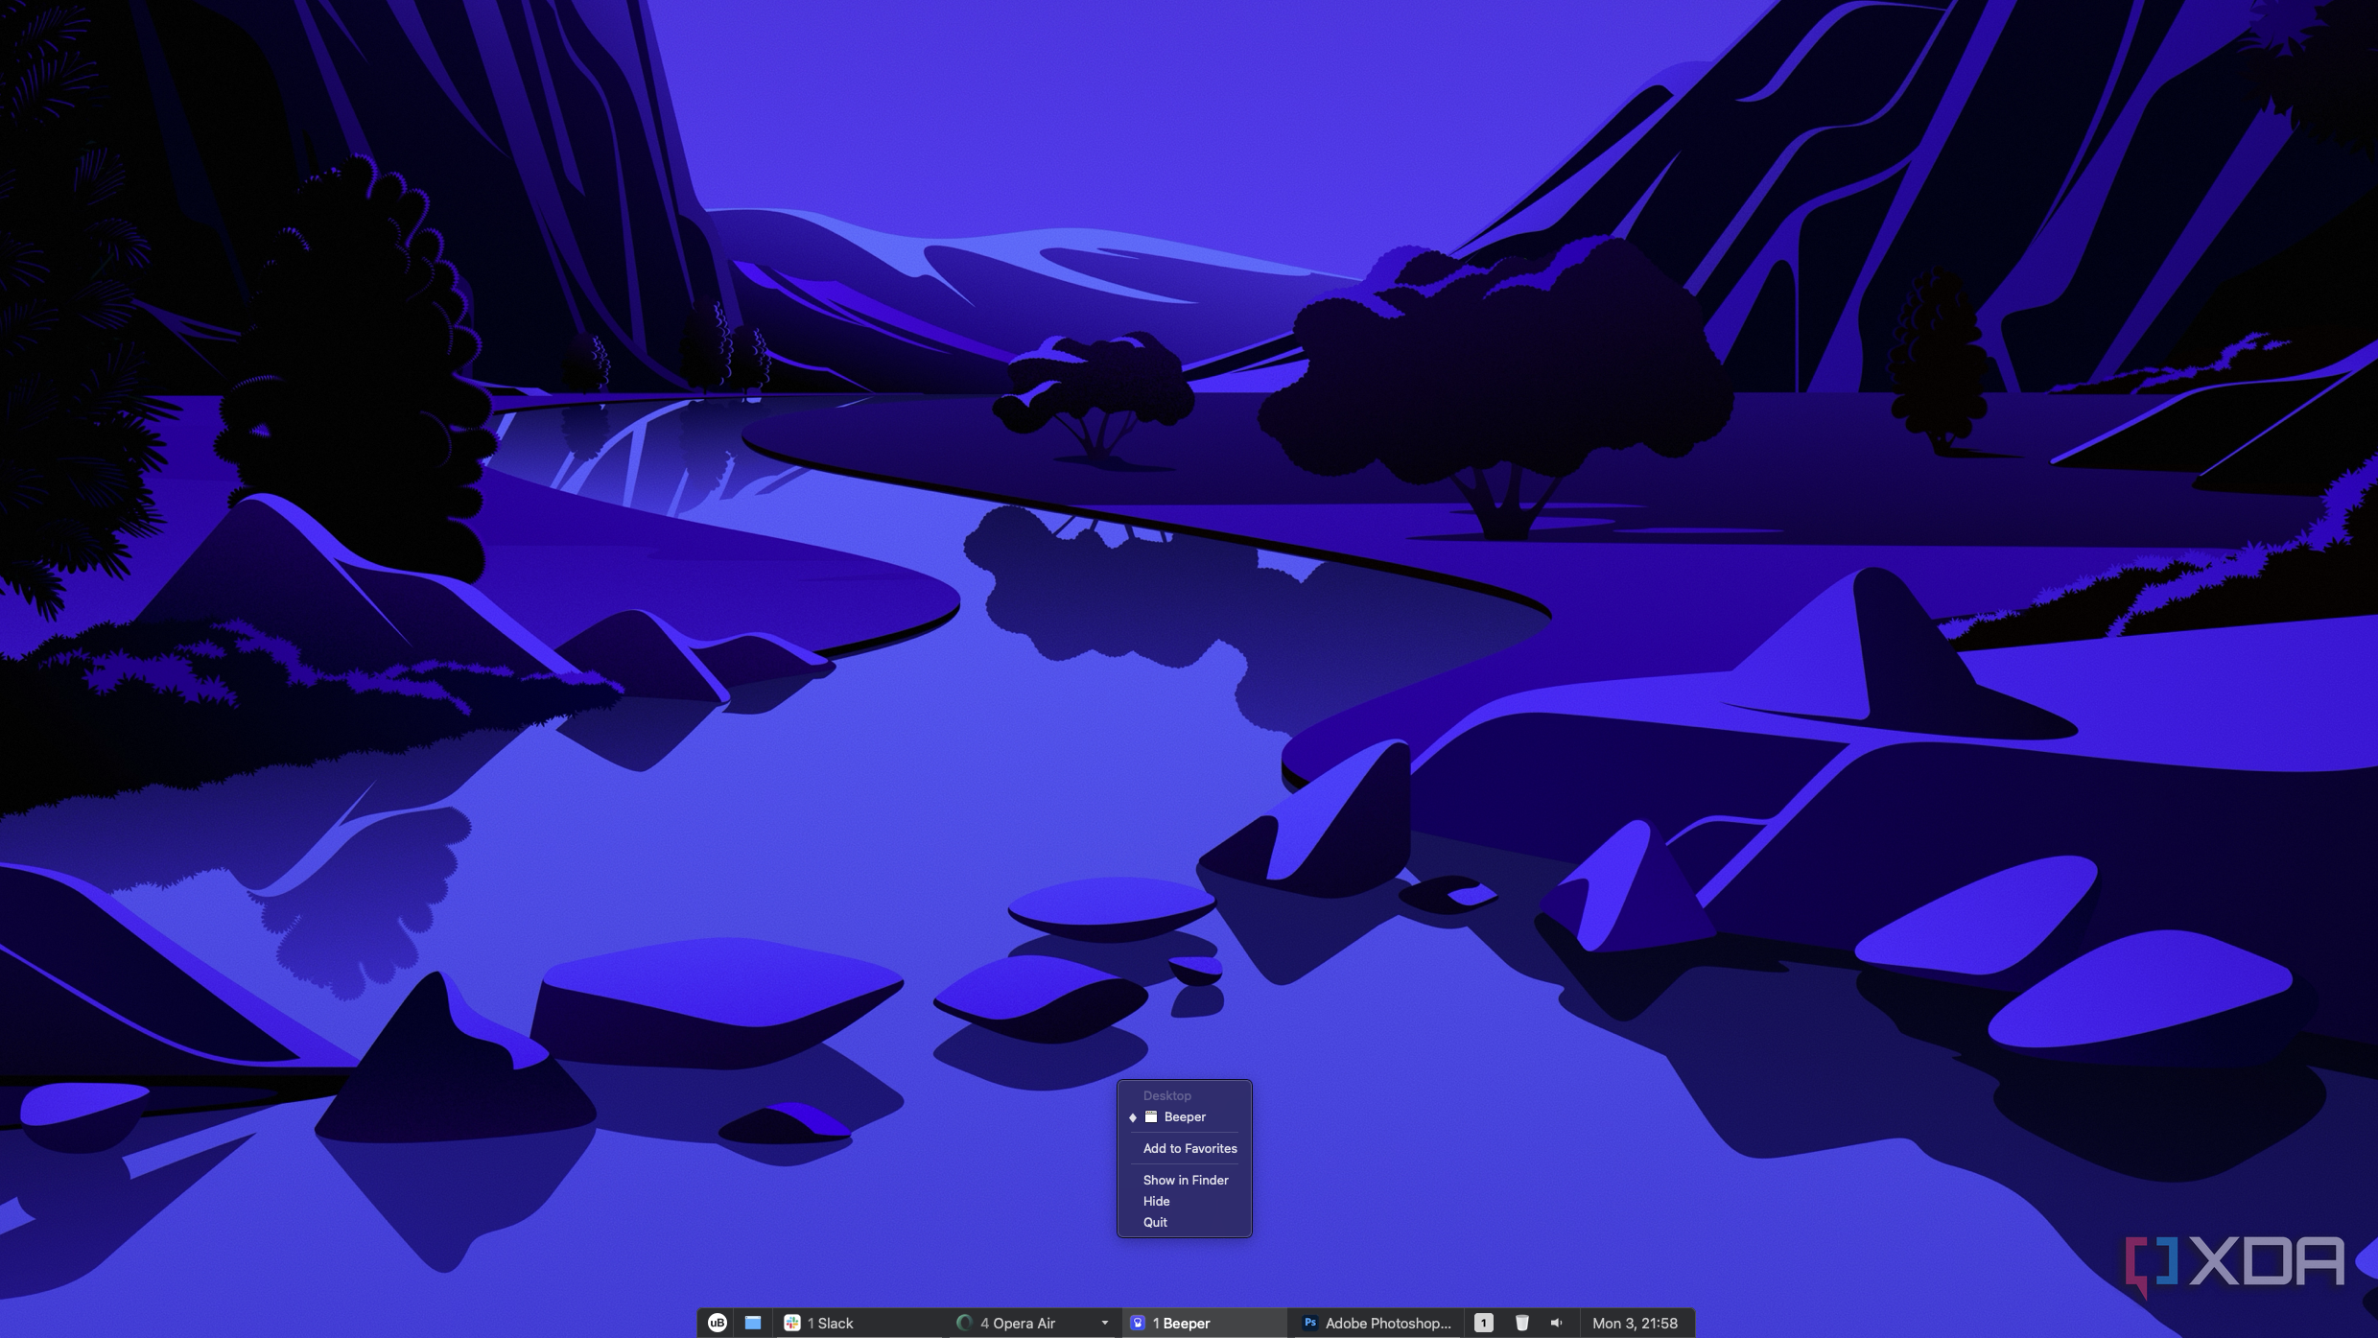Choose Show in Finder from the context menu
The image size is (2378, 1338).
(1186, 1180)
